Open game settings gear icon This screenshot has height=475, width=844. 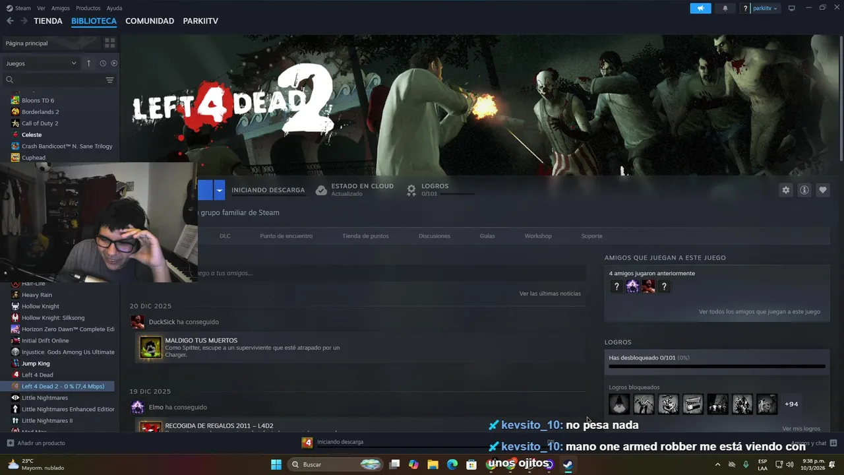click(785, 190)
